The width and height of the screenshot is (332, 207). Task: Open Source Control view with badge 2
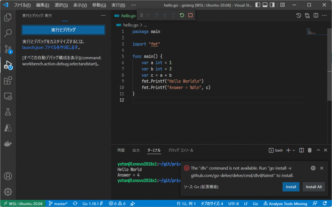click(x=8, y=49)
